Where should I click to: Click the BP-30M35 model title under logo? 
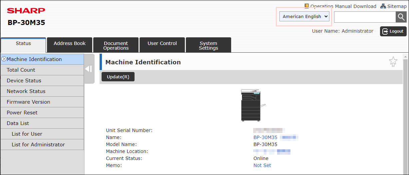pyautogui.click(x=26, y=23)
